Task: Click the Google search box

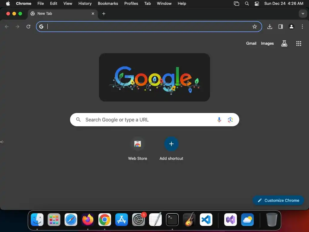Action: pos(154,120)
